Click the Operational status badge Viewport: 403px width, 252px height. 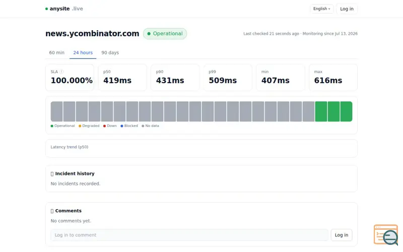(x=165, y=34)
